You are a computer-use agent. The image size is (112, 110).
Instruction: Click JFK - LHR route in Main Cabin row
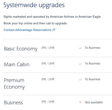tap(48, 64)
